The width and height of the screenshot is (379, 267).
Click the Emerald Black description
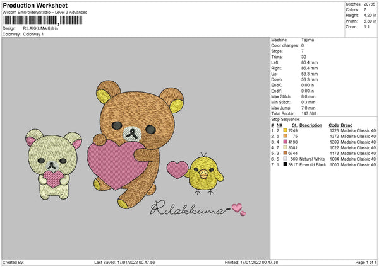[313, 164]
